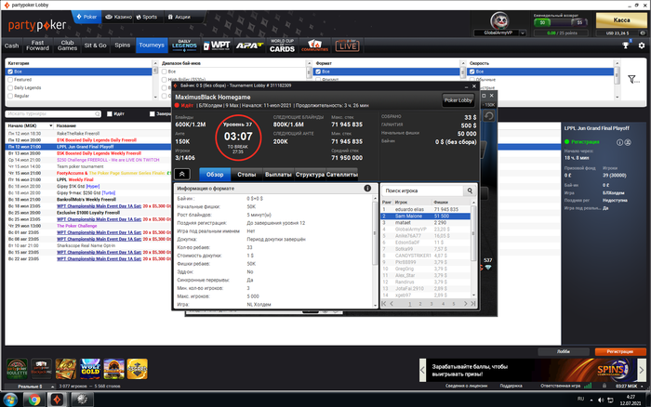Viewport: 651px width, 407px height.
Task: Click the format information icon
Action: click(367, 189)
